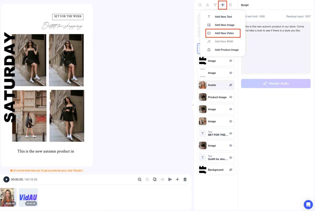Click the T icon of Outfit for sho layer

202,157
